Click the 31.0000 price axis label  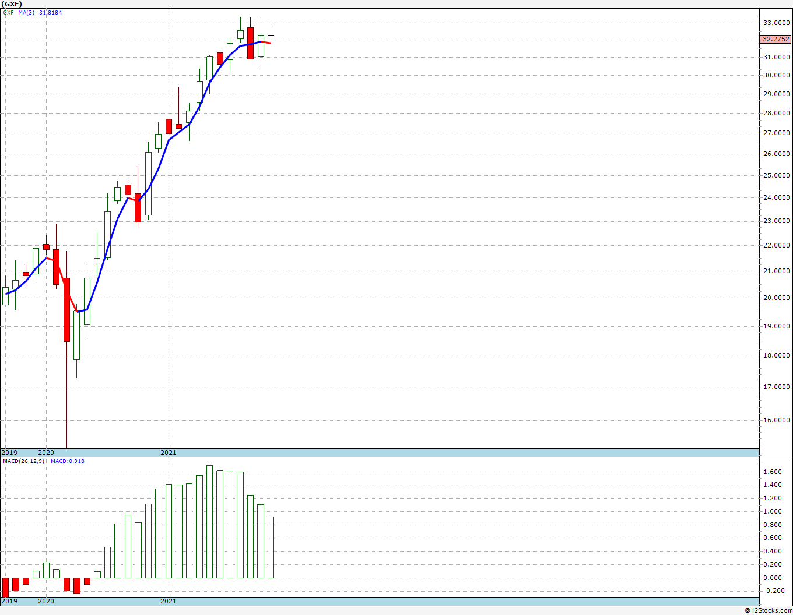[x=777, y=57]
